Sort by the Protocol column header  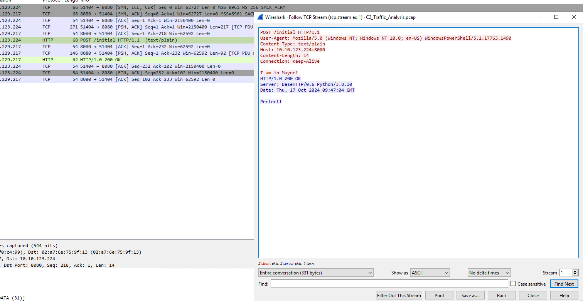pyautogui.click(x=52, y=1)
